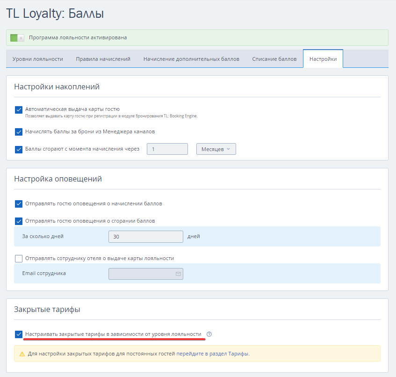Open the 'Правила начислений' tab
This screenshot has width=396, height=377.
pos(103,59)
